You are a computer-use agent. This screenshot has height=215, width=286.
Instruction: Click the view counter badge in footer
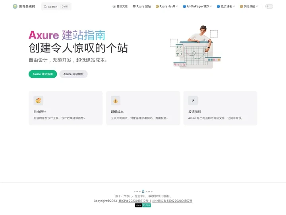(x=143, y=205)
